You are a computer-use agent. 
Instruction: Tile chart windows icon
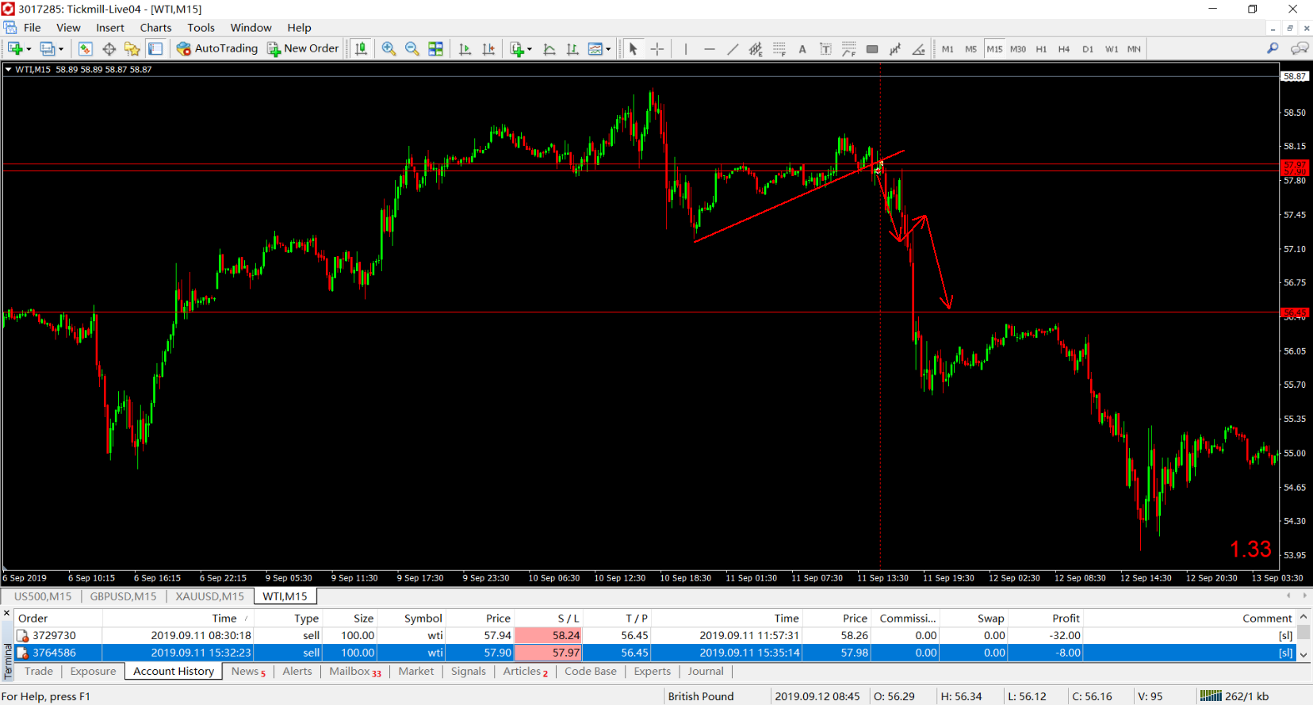[x=435, y=49]
